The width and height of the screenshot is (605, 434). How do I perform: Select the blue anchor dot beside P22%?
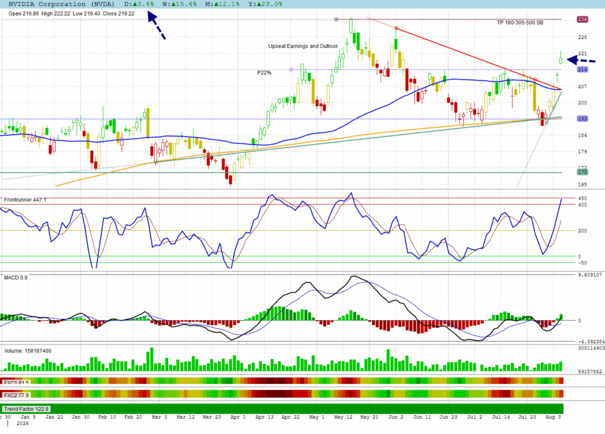pyautogui.click(x=291, y=70)
